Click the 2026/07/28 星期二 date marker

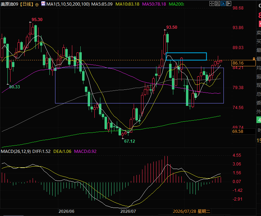(192, 211)
